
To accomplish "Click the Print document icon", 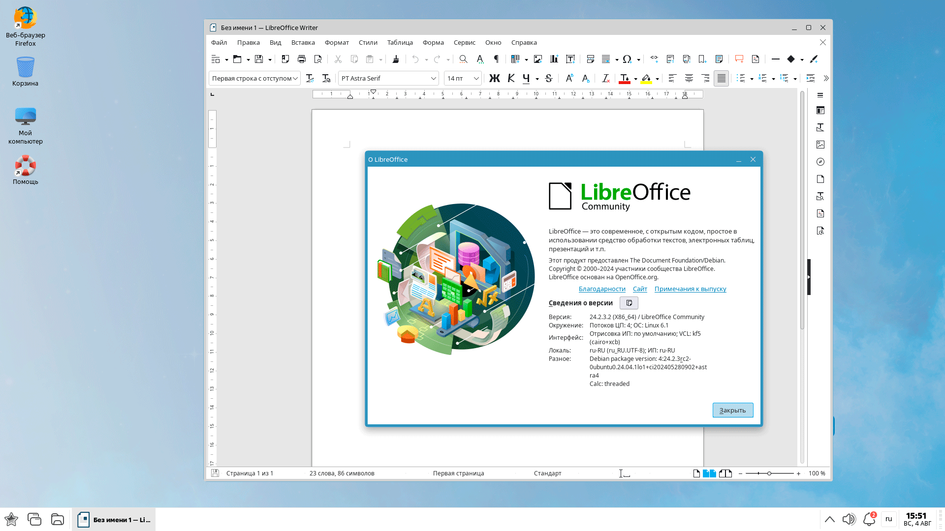I will (302, 59).
